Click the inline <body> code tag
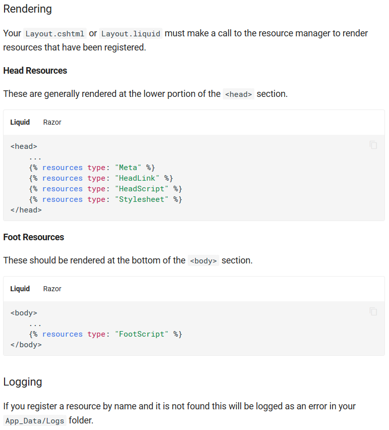389x430 pixels. (x=203, y=260)
